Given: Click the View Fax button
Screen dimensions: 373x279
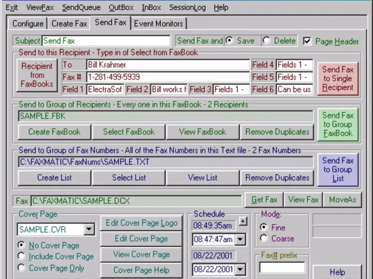Looking at the screenshot, I should (303, 200).
